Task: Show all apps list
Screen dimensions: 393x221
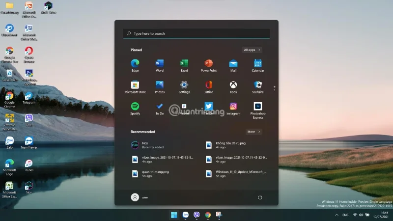Action: click(252, 50)
